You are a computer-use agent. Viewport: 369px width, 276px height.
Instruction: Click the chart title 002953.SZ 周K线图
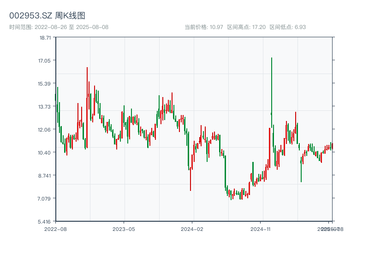click(47, 16)
